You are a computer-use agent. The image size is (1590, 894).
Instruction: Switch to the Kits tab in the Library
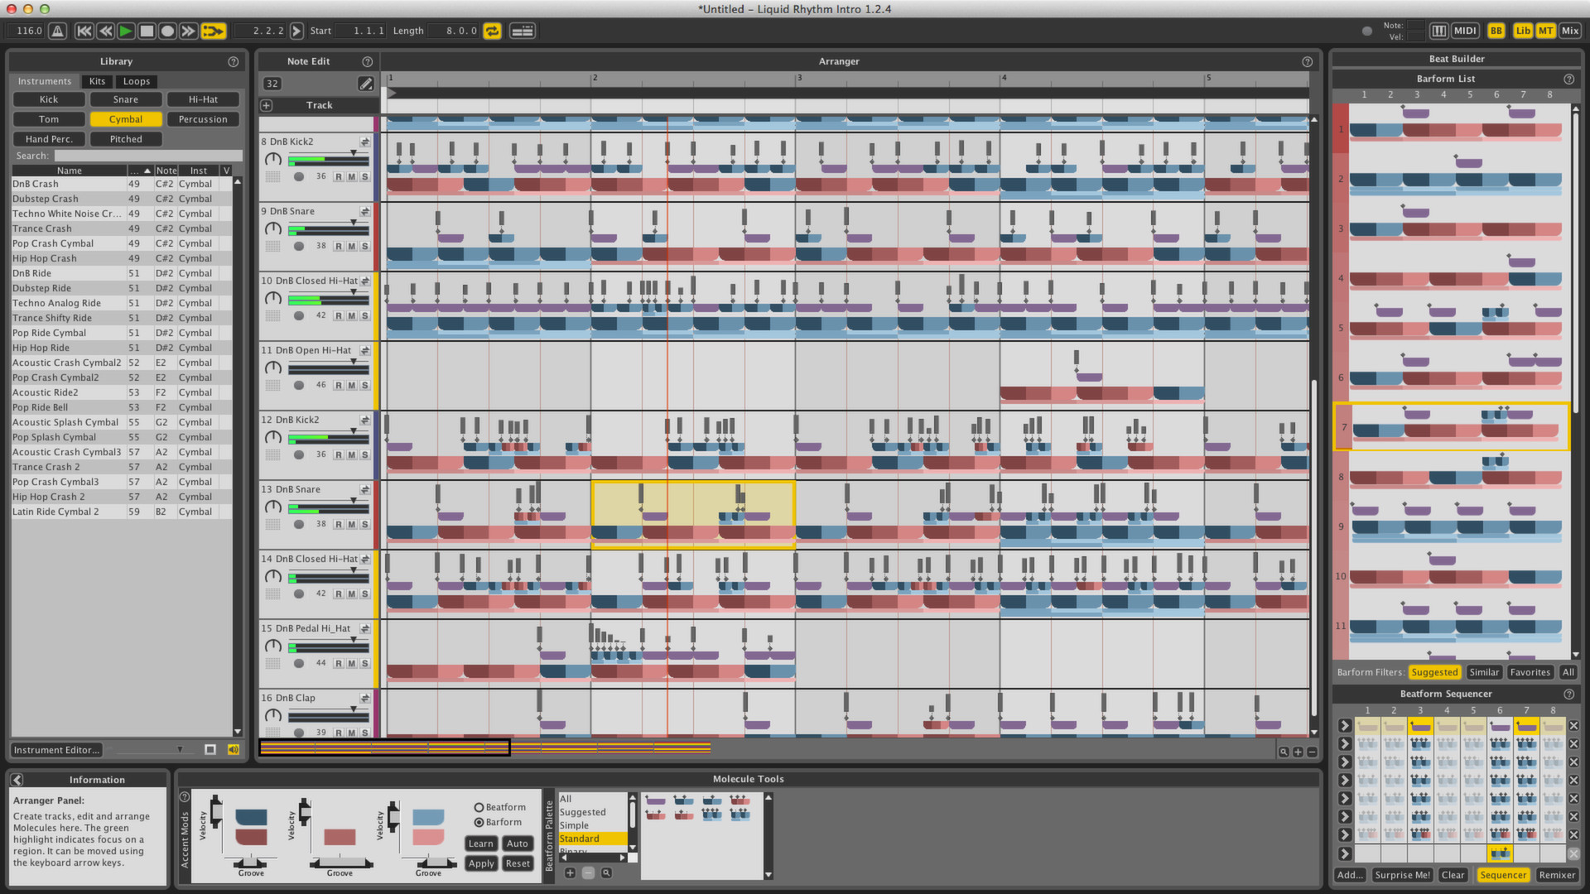pyautogui.click(x=97, y=81)
